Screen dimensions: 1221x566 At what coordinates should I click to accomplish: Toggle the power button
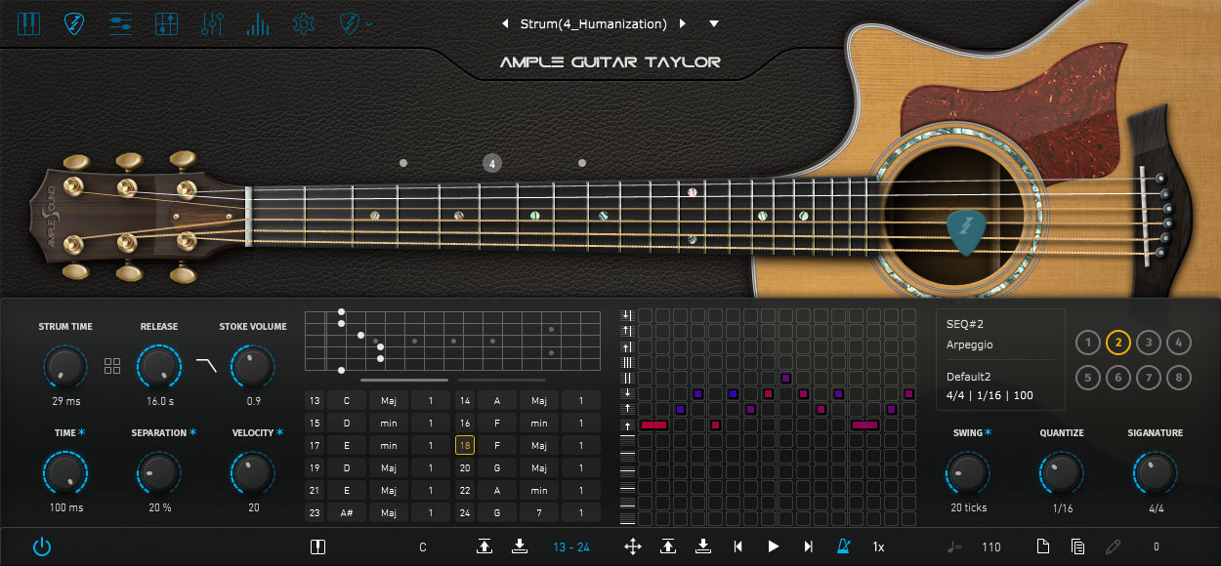(42, 546)
